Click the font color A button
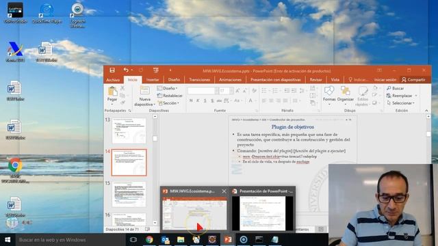438x246 pixels. [x=250, y=100]
